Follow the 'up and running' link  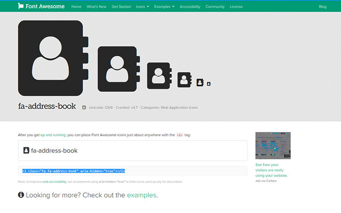tap(53, 135)
